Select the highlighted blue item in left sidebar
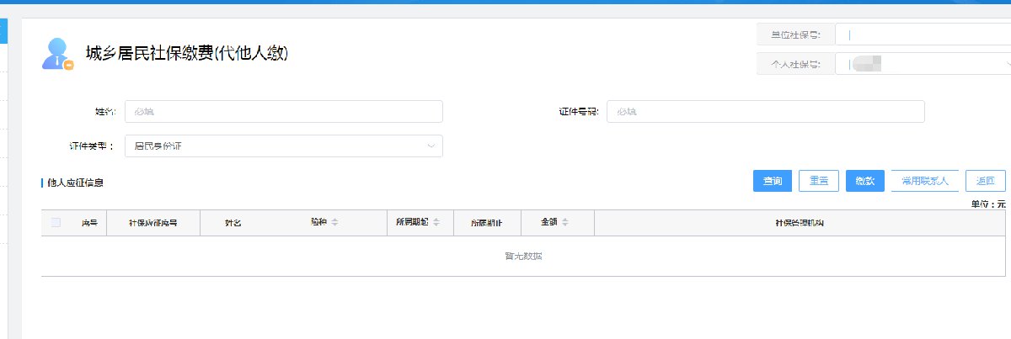The image size is (1011, 339). point(3,31)
